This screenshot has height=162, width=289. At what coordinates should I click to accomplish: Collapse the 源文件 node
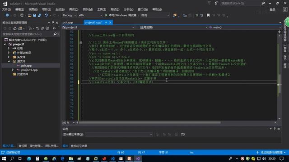tap(9, 61)
